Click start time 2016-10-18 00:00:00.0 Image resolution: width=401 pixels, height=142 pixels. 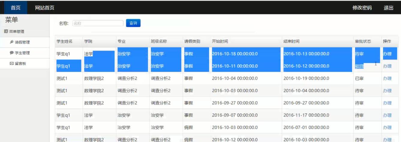click(x=235, y=54)
